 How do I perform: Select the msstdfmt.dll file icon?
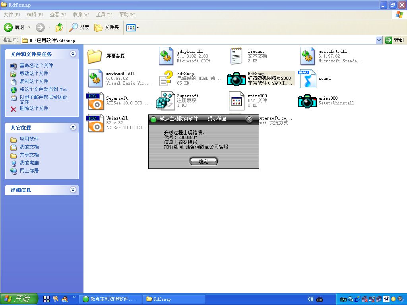[307, 56]
